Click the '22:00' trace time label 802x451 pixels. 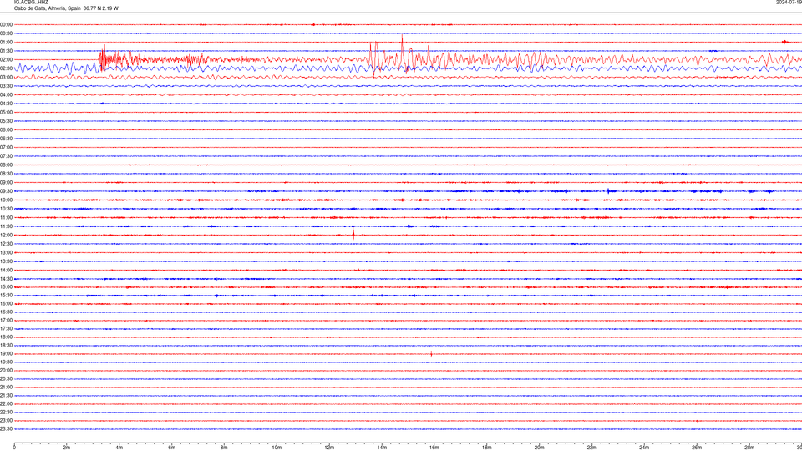(6, 404)
